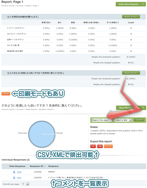Click Page Report breadcrumb link
The image size is (147, 188).
(31, 109)
